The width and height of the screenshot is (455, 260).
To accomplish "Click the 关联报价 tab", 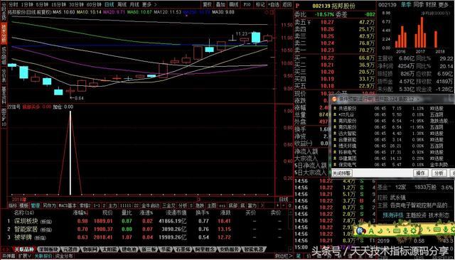I will [x=43, y=256].
